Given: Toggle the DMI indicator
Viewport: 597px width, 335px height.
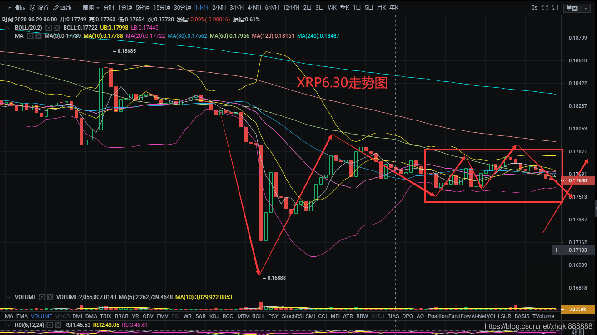Looking at the screenshot, I should pos(77,316).
